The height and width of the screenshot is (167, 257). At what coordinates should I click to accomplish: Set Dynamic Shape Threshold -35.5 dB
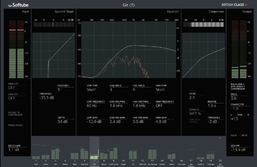[47, 98]
